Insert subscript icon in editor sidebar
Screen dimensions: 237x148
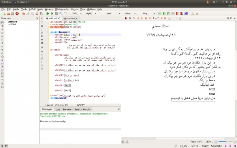(42, 55)
